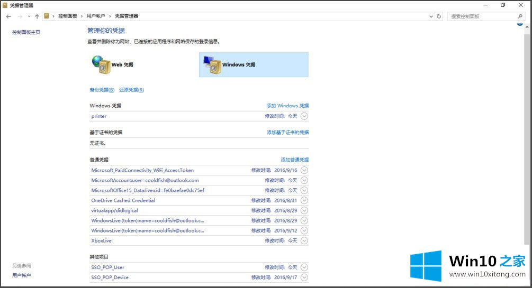The width and height of the screenshot is (532, 288).
Task: Click 添加普通凭据 link
Action: point(294,160)
